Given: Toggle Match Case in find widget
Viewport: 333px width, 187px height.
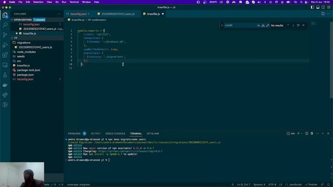Looking at the screenshot, I should (259, 25).
